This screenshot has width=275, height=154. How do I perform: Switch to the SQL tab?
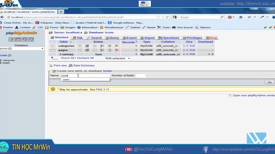(x=78, y=38)
